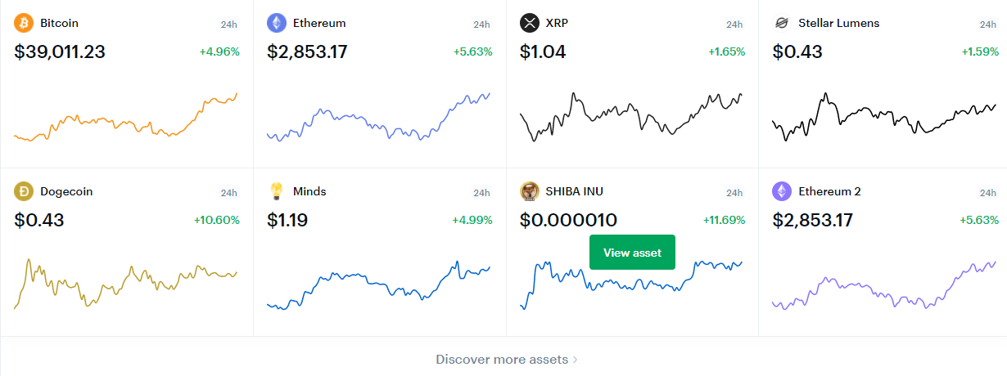Click the Minds lightbulb icon
This screenshot has height=376, width=1007.
click(277, 191)
